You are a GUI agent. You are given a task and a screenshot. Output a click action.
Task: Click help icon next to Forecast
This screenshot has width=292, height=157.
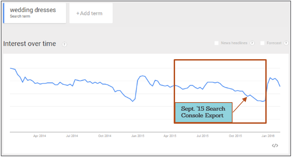286,43
